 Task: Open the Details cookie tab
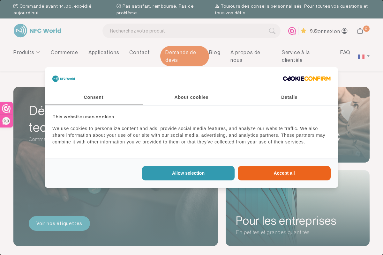click(289, 97)
